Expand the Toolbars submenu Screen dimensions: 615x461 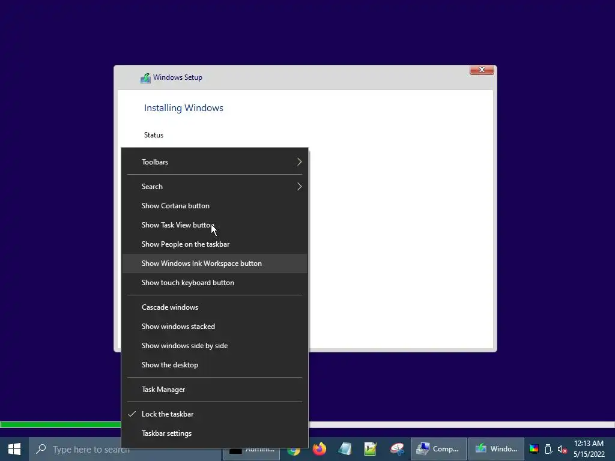(215, 162)
